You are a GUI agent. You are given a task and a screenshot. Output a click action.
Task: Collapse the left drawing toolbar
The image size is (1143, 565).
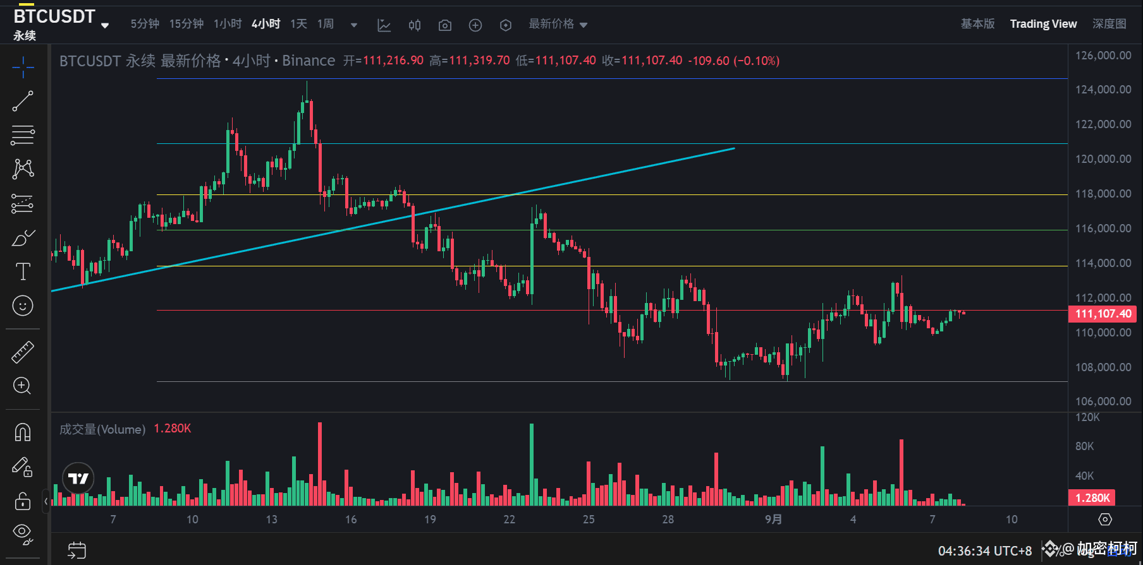coord(46,502)
